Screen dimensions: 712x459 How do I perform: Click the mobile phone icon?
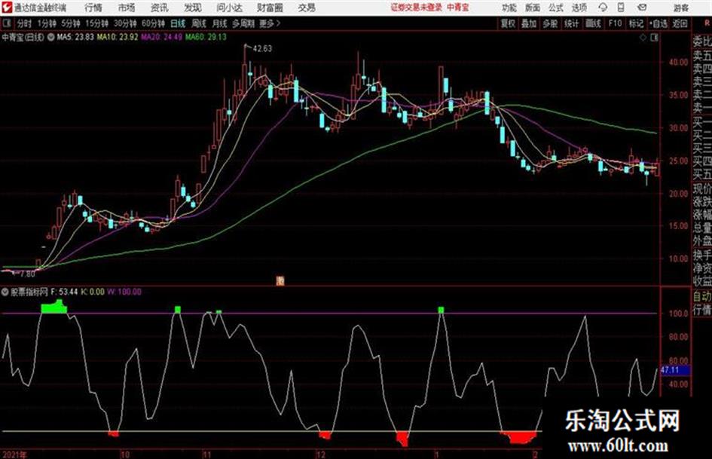[621, 8]
